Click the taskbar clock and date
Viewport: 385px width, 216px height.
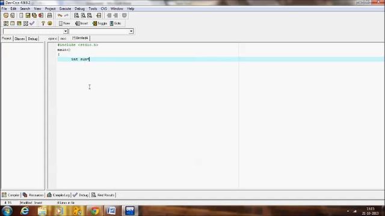point(371,211)
